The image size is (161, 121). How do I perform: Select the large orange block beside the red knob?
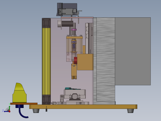tap(85, 62)
